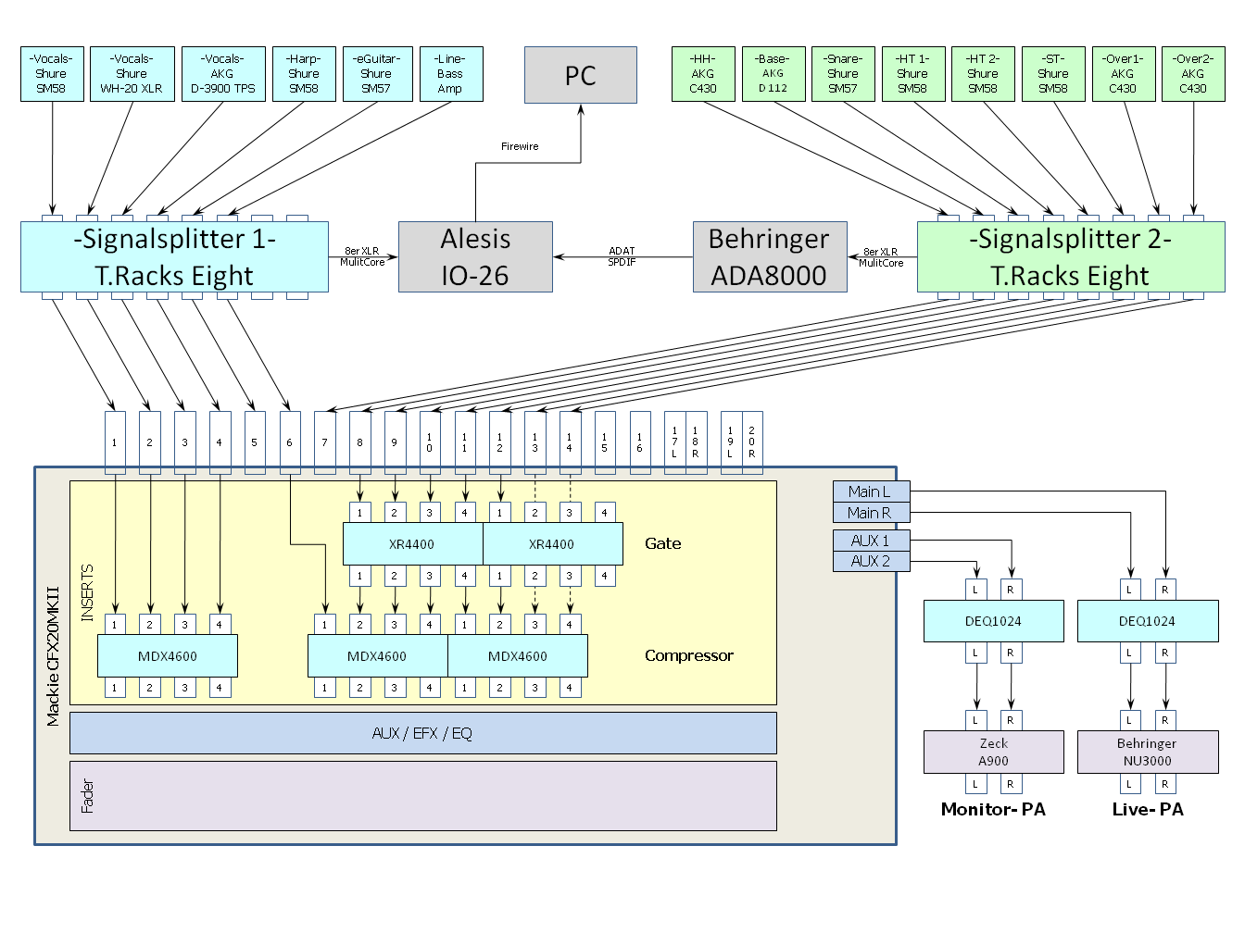Select the HH AKG C430 box
The height and width of the screenshot is (933, 1245).
tap(703, 74)
